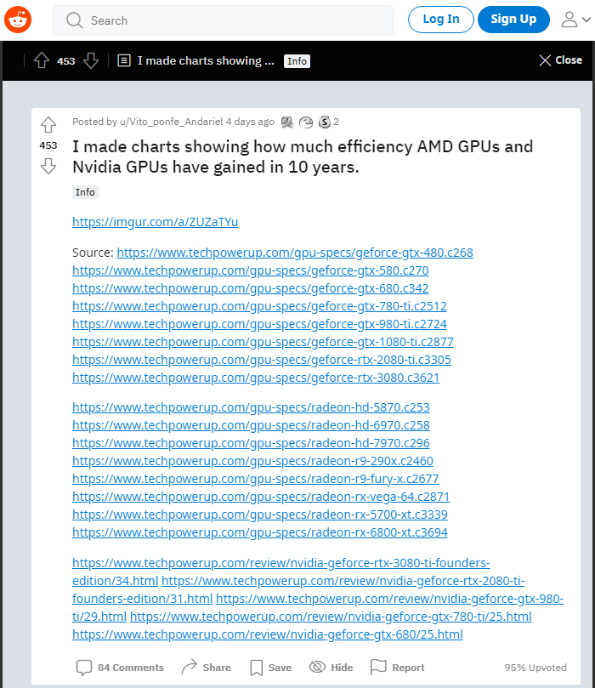Click the Sign Up button
This screenshot has height=688, width=595.
coord(513,20)
